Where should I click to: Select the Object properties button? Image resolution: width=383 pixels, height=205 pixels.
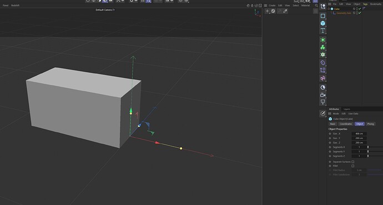[359, 124]
